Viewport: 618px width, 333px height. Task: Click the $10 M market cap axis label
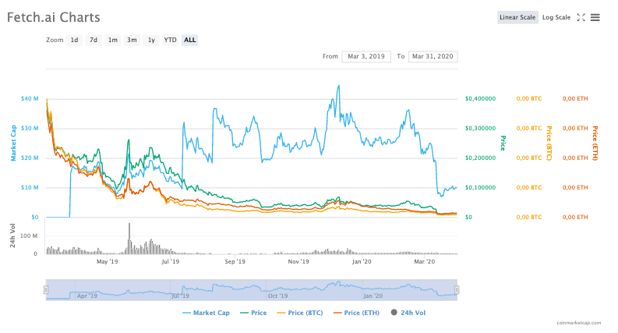(x=30, y=187)
